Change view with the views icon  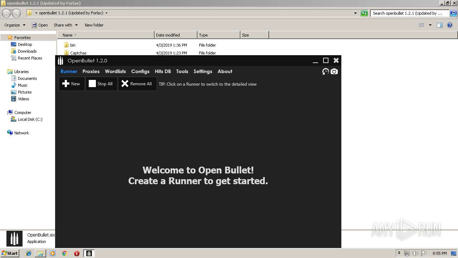pos(422,25)
